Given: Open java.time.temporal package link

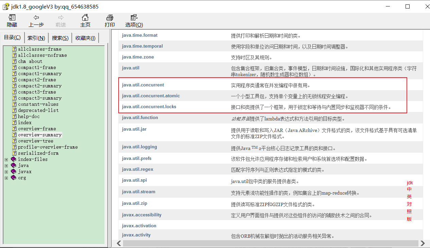Looking at the screenshot, I should point(142,46).
